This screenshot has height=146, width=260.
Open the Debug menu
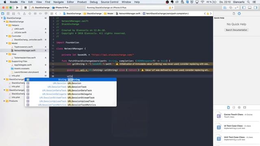click(94, 2)
